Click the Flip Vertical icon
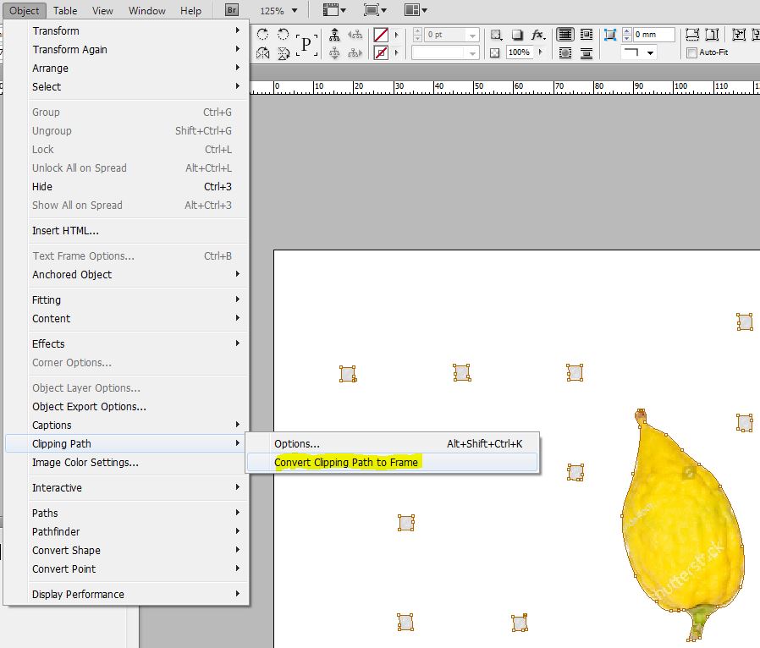760x648 pixels. (x=283, y=52)
